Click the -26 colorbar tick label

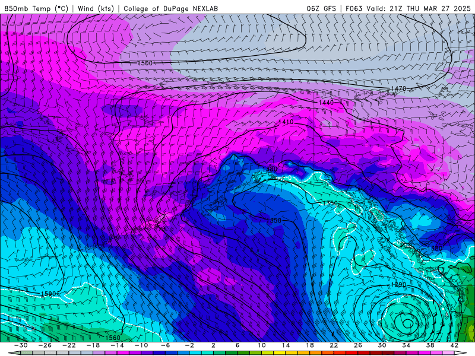(45, 345)
